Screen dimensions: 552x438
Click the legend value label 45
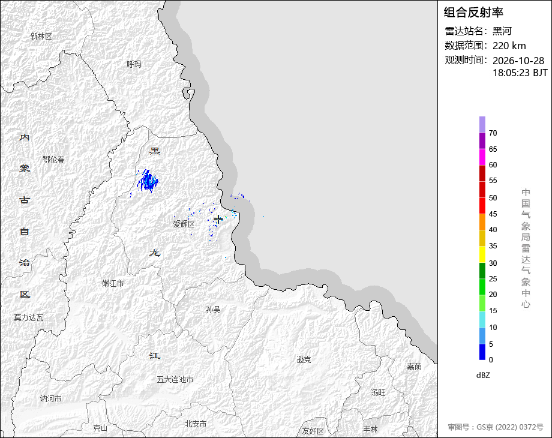point(493,214)
